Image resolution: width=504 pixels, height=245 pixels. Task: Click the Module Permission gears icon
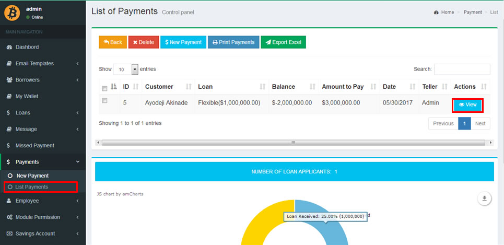[x=9, y=217]
